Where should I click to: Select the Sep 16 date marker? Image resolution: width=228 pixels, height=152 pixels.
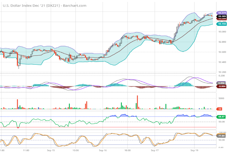[x=103, y=150]
